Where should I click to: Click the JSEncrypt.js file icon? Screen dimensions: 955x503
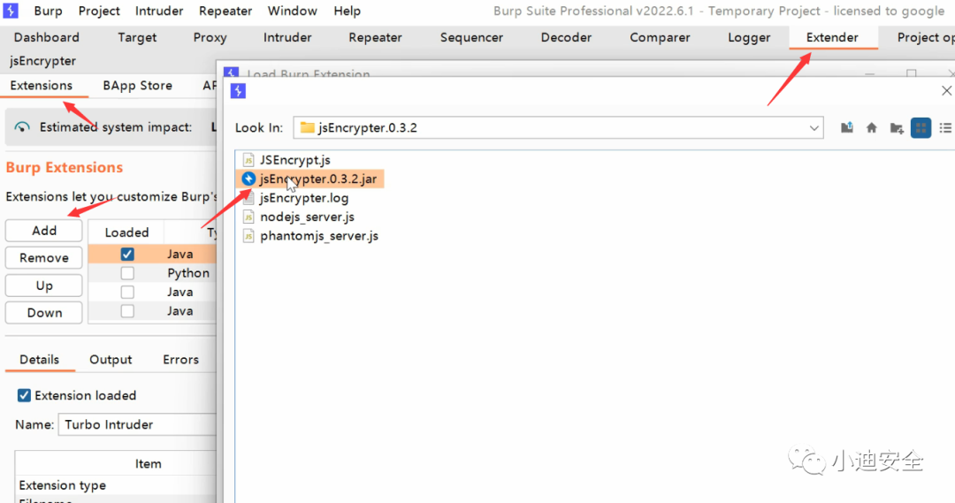pyautogui.click(x=248, y=159)
